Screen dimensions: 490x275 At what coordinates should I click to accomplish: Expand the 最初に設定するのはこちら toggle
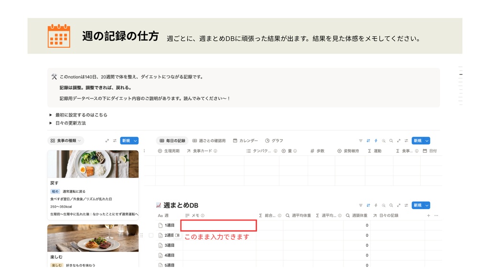point(51,115)
